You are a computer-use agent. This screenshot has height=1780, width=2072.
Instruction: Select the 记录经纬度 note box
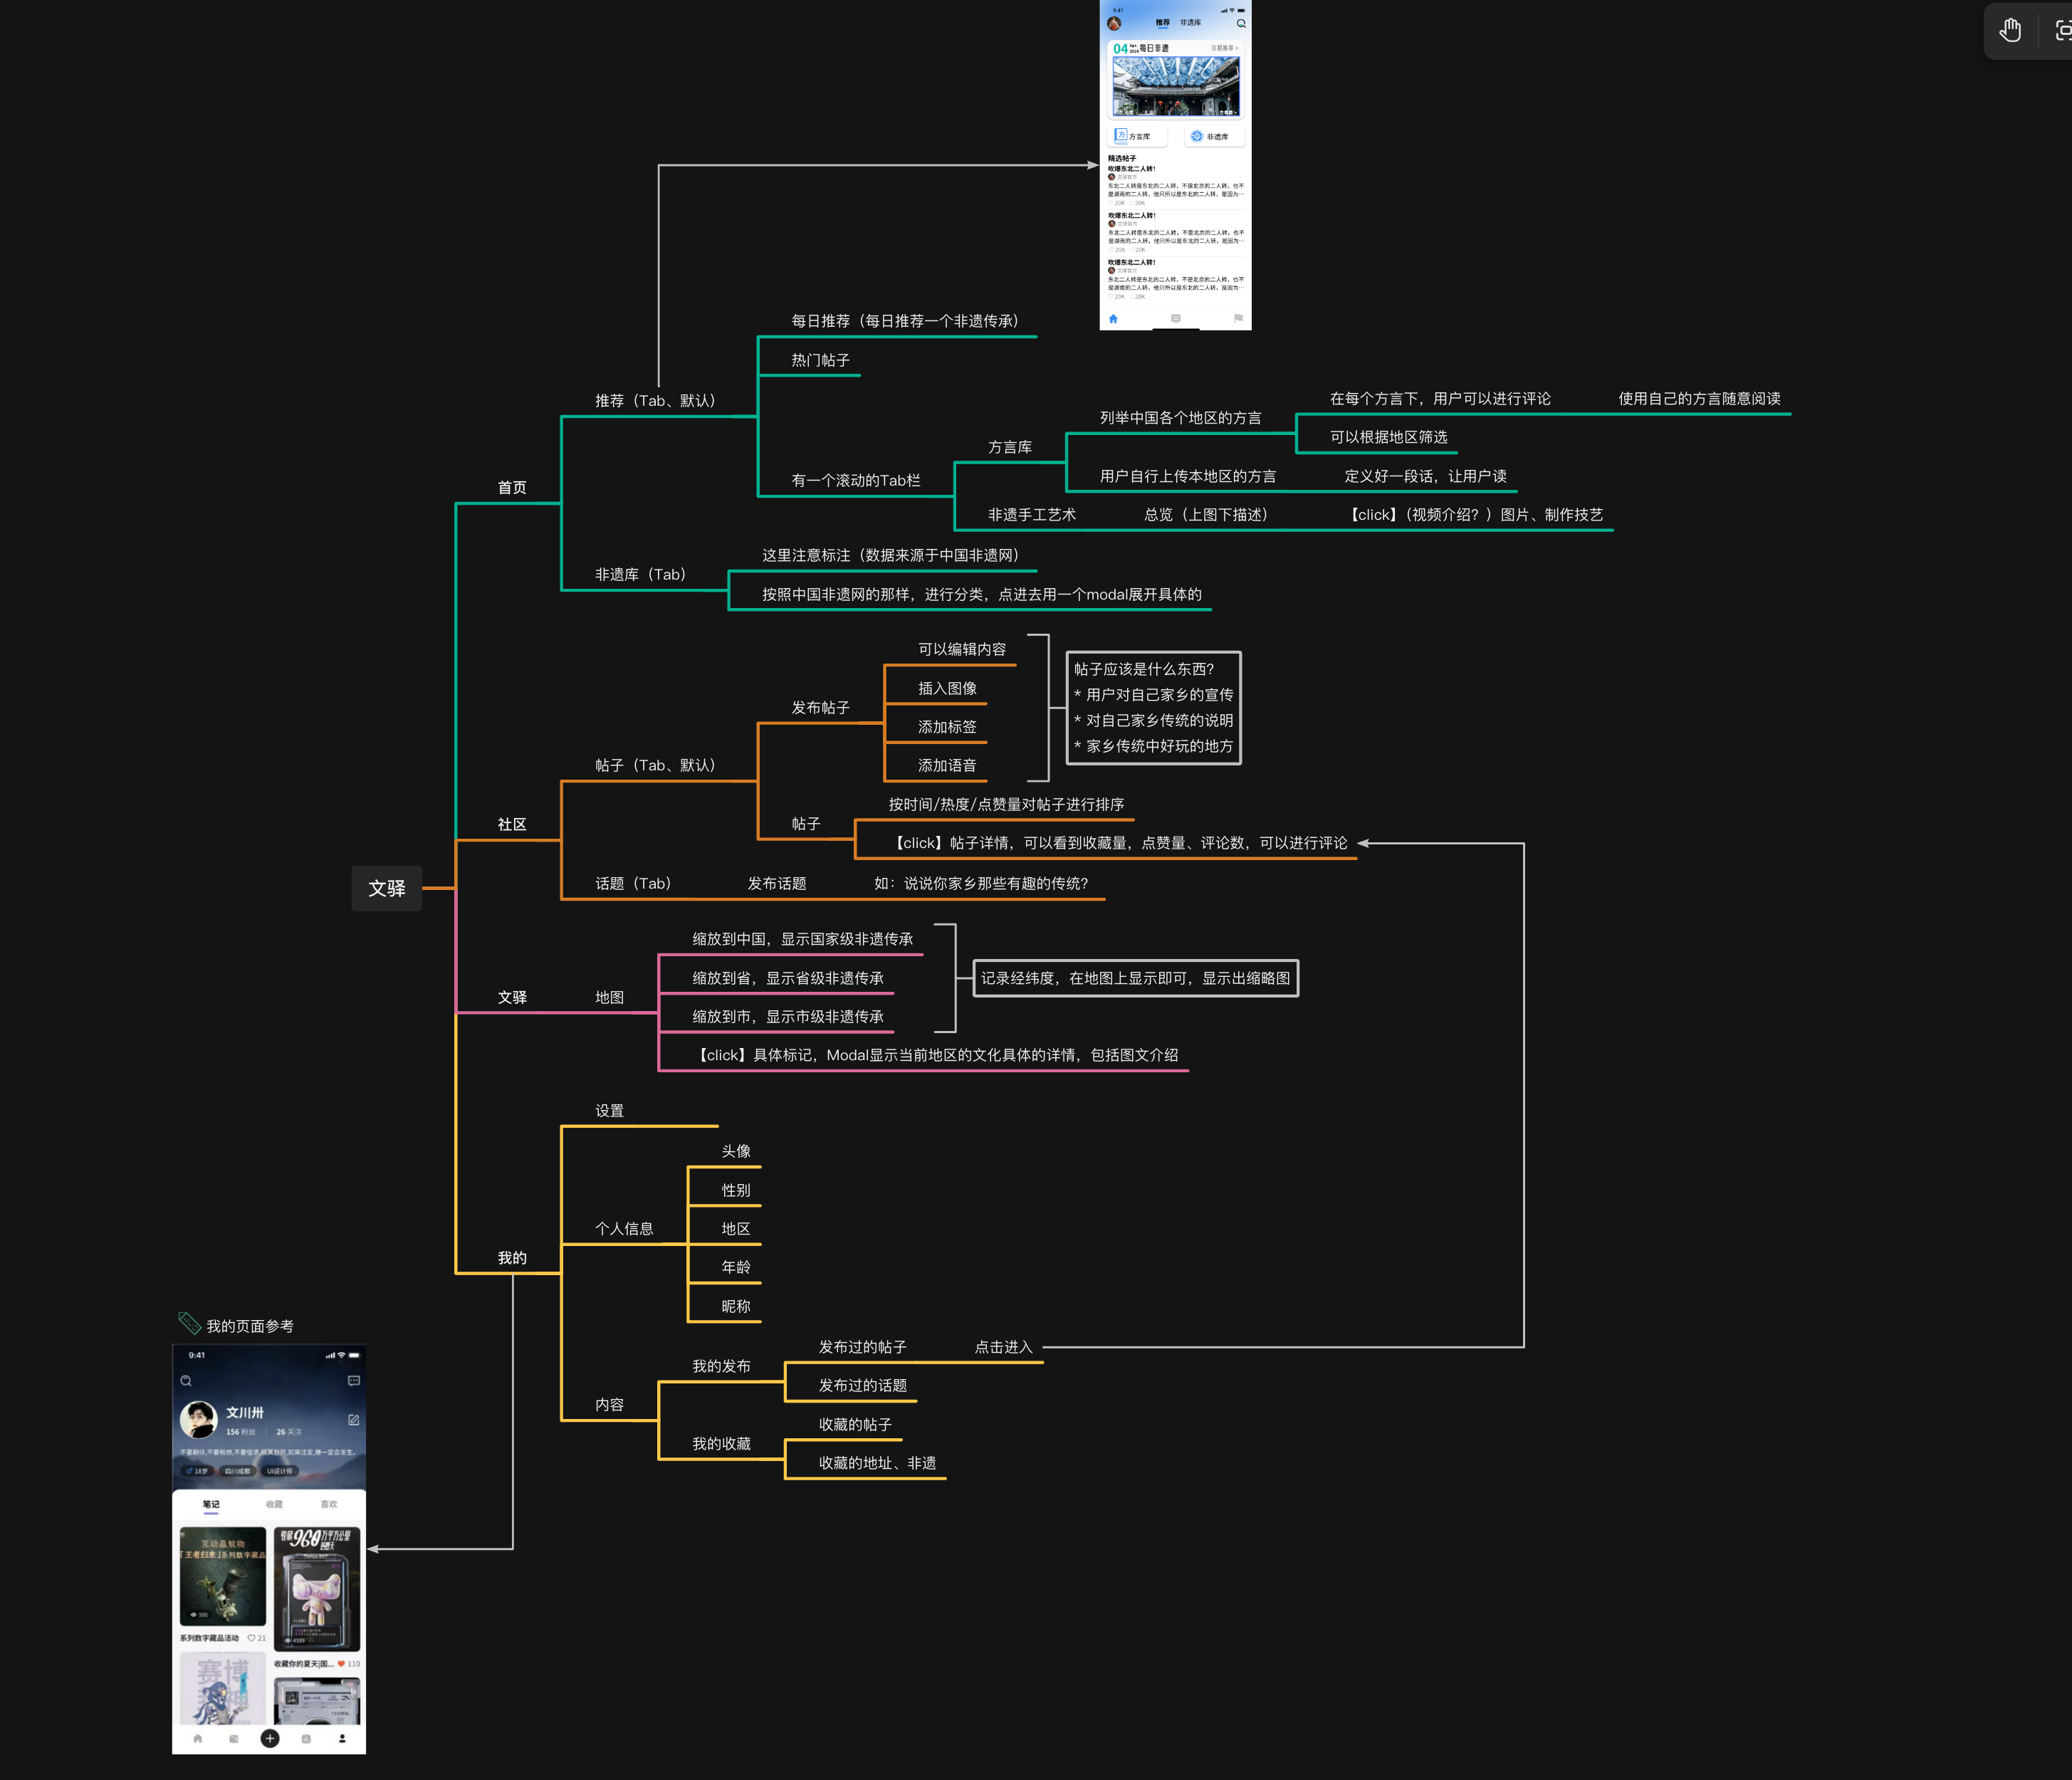coord(1135,978)
